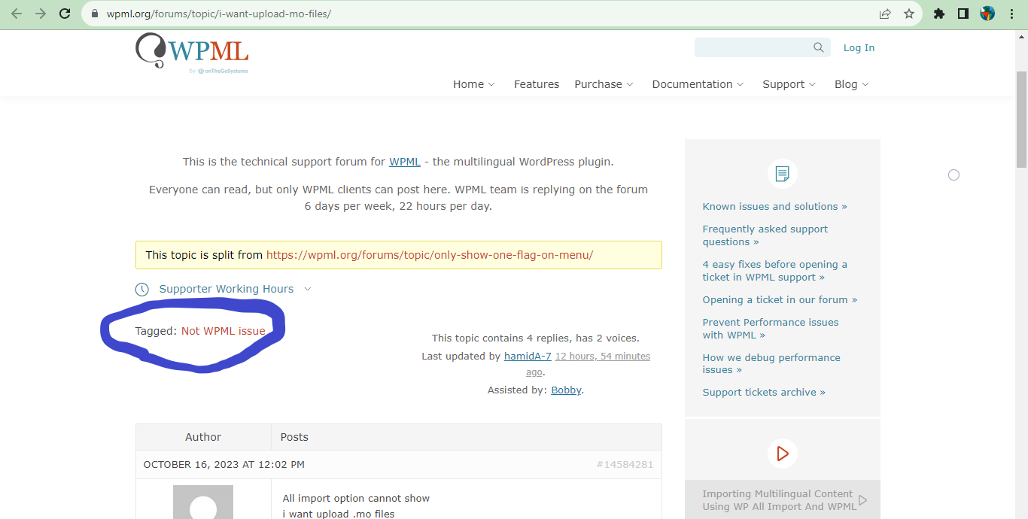1028x519 pixels.
Task: Open the Chrome three-dot menu
Action: (1011, 14)
